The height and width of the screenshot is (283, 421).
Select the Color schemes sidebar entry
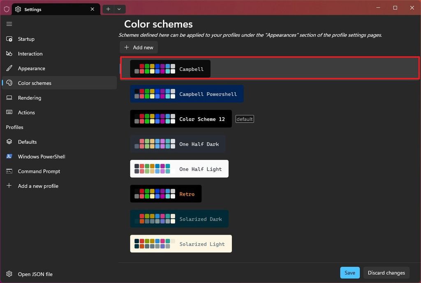pyautogui.click(x=35, y=83)
